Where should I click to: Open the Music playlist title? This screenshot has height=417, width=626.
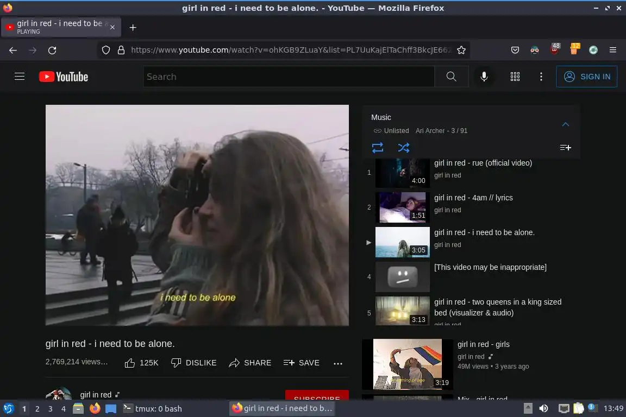pos(381,117)
